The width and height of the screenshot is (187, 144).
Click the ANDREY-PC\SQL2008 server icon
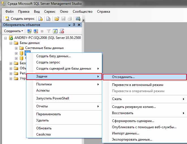11,38
